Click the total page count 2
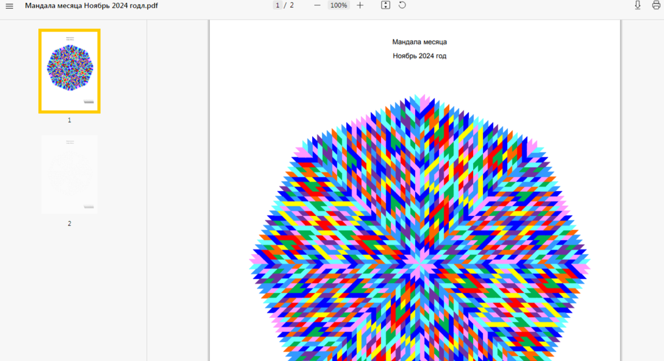664x361 pixels. [292, 5]
